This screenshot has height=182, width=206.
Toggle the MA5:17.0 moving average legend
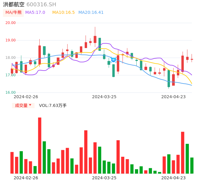35,13
